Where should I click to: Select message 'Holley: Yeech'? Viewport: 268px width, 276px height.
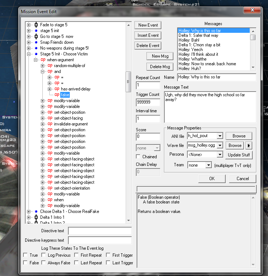[191, 50]
